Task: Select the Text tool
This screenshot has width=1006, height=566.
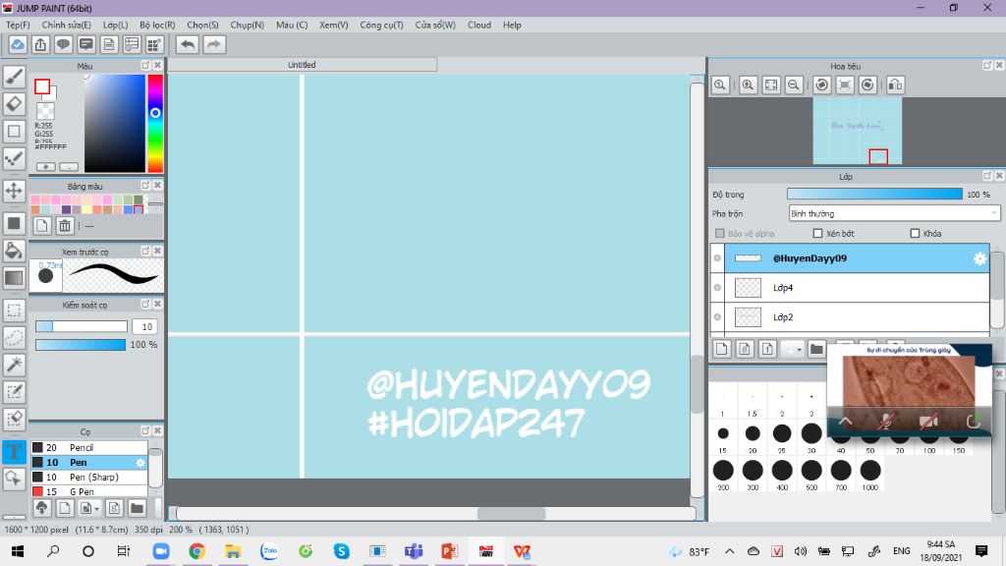Action: (14, 452)
